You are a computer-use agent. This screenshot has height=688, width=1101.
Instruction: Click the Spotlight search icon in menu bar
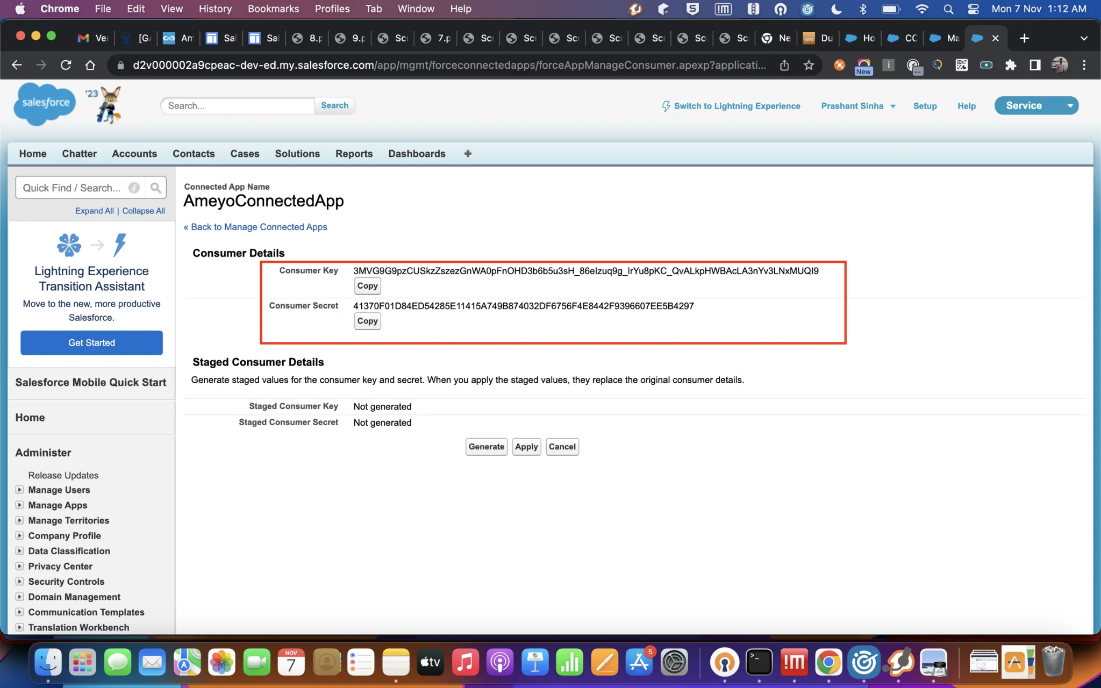(948, 9)
